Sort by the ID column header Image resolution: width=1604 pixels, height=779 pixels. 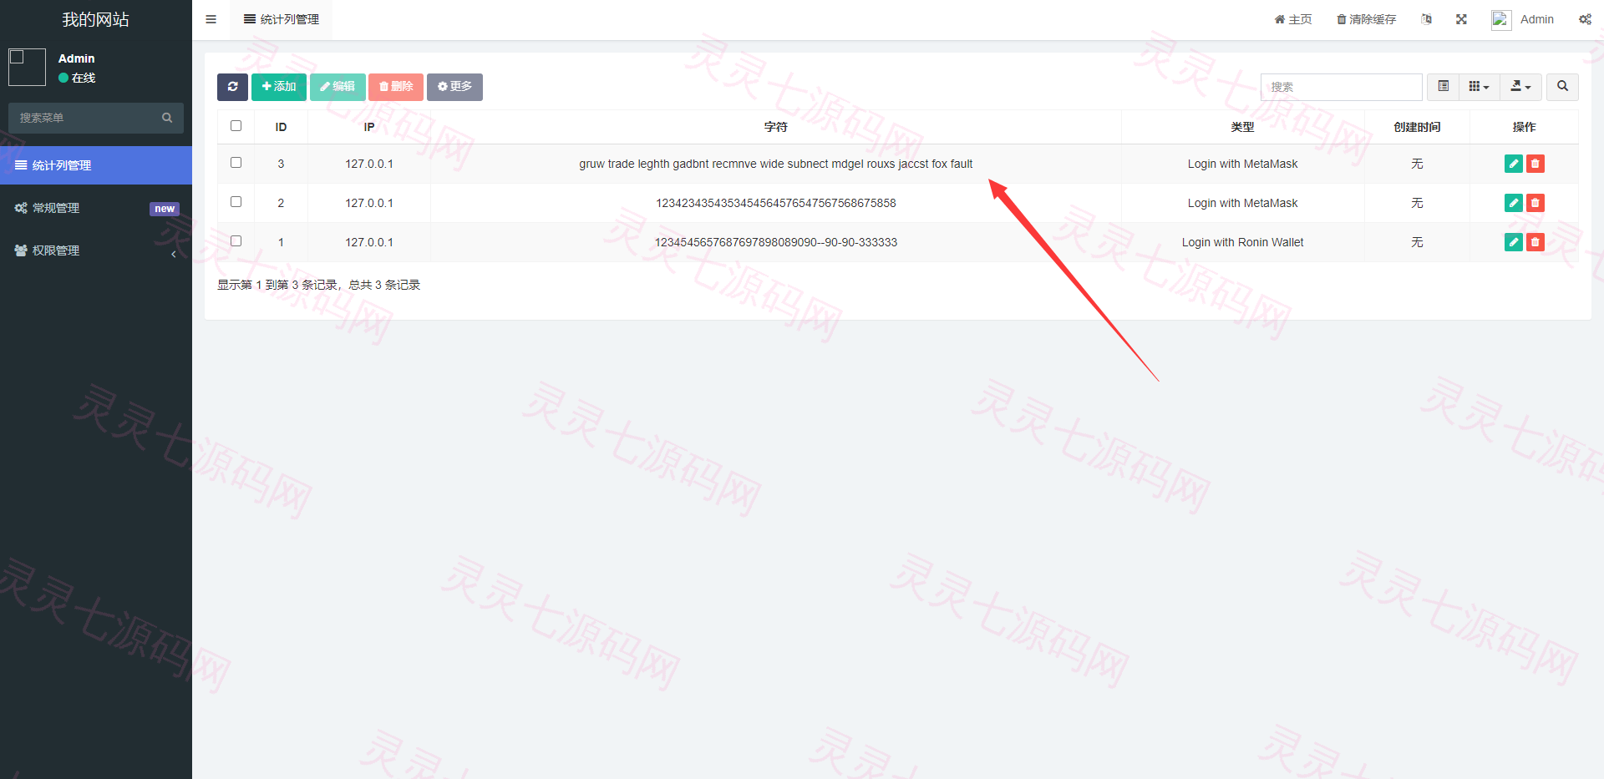point(281,127)
